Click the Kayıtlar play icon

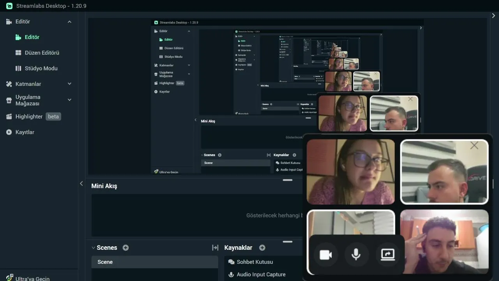click(x=9, y=132)
